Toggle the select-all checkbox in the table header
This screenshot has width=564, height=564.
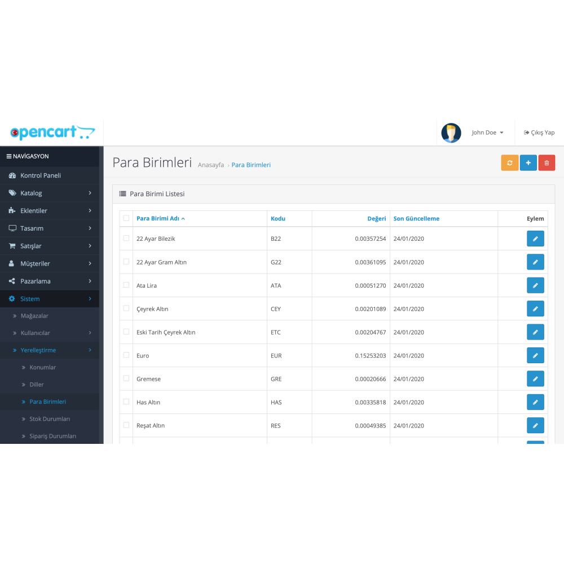[x=126, y=217]
